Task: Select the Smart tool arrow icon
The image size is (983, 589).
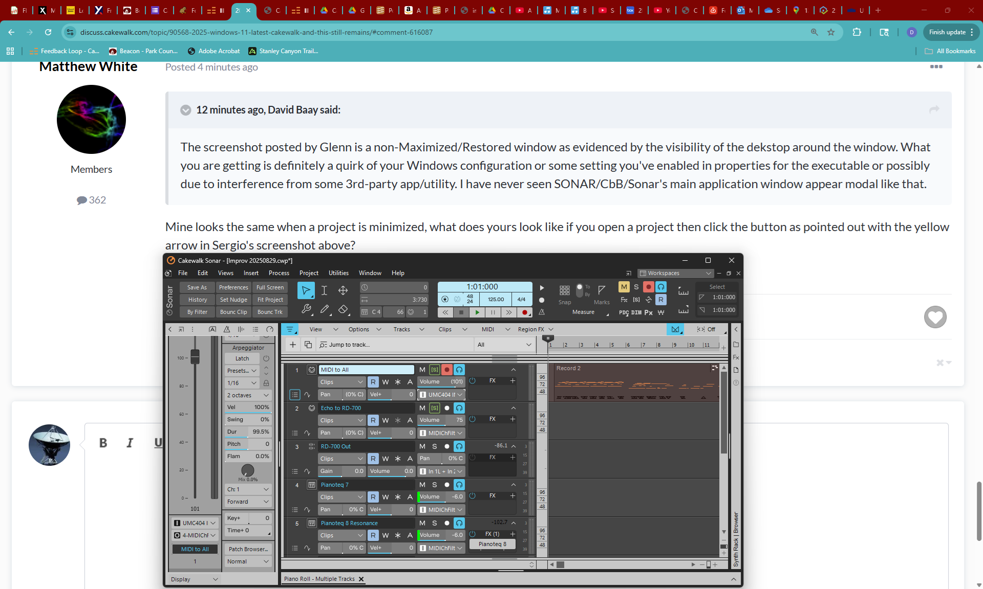Action: coord(306,290)
